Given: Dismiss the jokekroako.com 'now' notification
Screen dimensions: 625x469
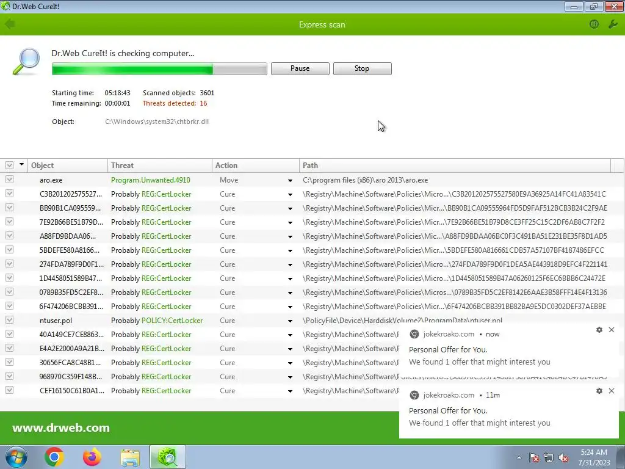Looking at the screenshot, I should [612, 330].
